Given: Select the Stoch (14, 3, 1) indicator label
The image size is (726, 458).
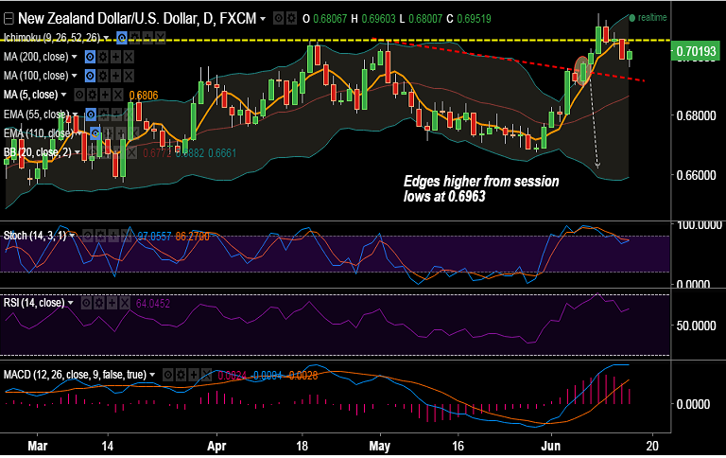Looking at the screenshot, I should pyautogui.click(x=35, y=236).
